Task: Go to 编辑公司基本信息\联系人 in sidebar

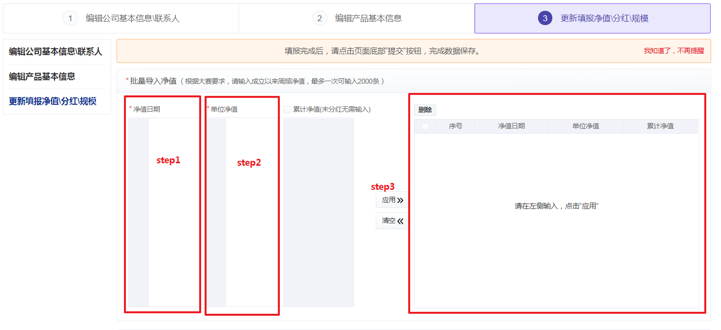Action: pyautogui.click(x=56, y=52)
